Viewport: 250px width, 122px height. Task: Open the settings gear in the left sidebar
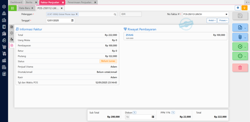click(4, 7)
